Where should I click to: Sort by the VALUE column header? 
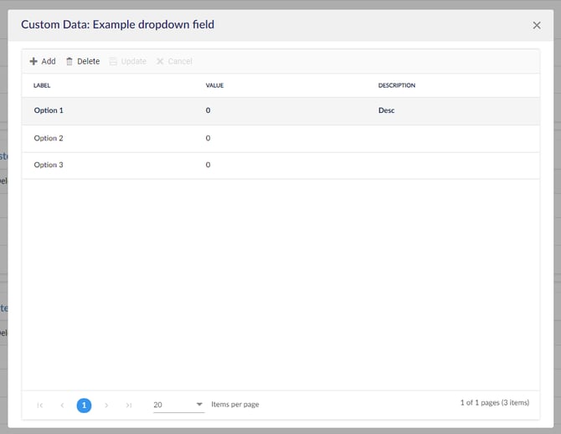(214, 85)
